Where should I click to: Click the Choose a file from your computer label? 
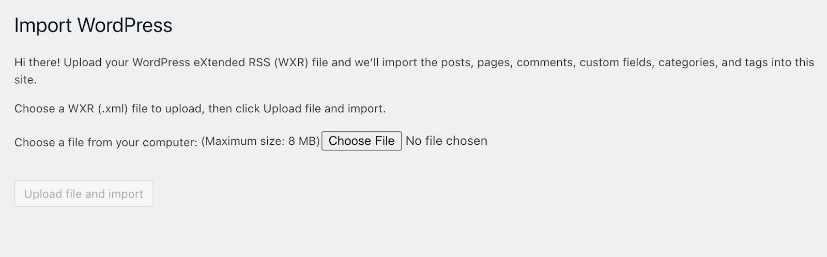[x=105, y=143]
